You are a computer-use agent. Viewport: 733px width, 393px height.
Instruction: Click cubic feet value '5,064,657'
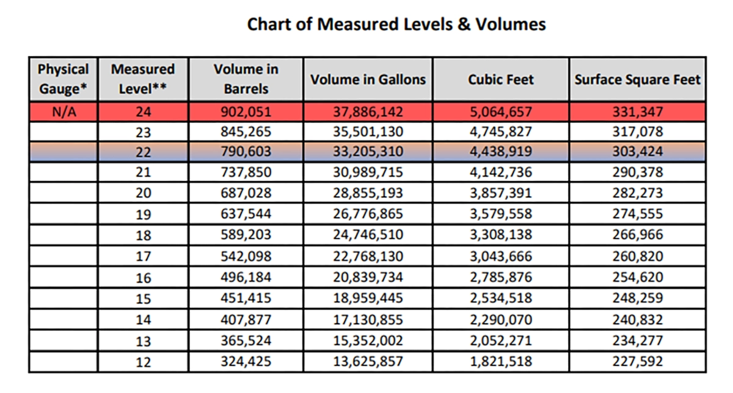501,112
